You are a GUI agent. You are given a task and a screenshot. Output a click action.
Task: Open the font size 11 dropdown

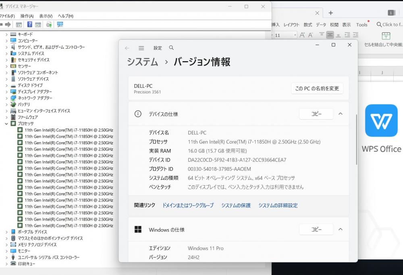295,35
